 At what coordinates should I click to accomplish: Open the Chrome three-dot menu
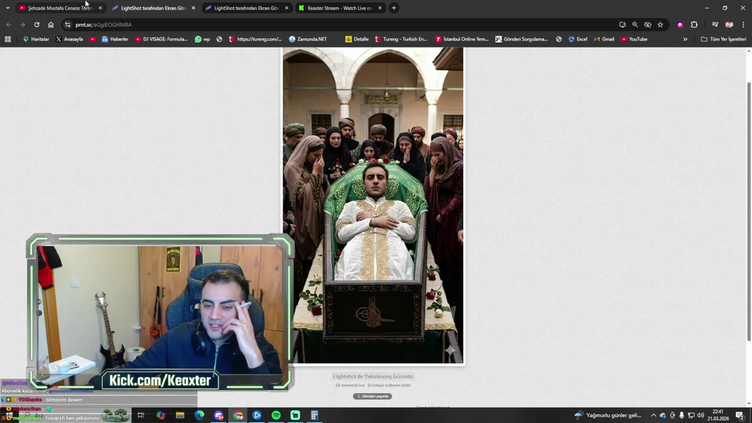pyautogui.click(x=743, y=25)
